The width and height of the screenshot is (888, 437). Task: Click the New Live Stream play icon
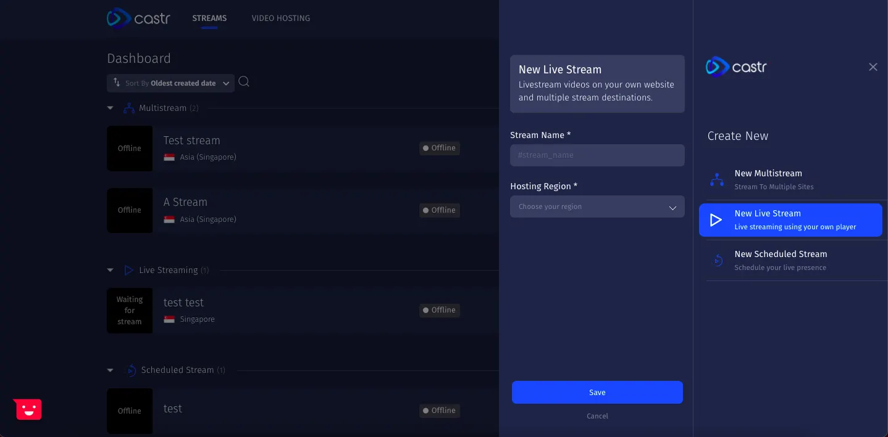pyautogui.click(x=716, y=220)
